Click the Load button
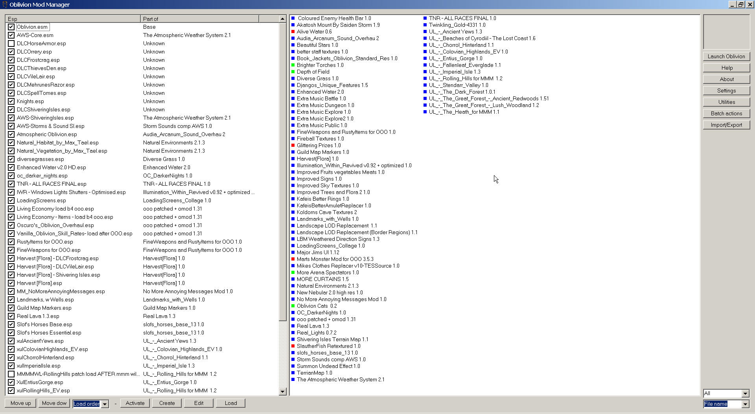755x414 pixels. 230,403
